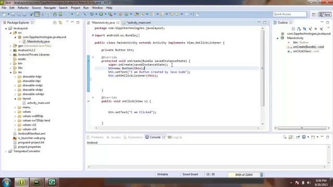
Task: Select MainActivity.java in Package Explorer
Action: coord(38,42)
